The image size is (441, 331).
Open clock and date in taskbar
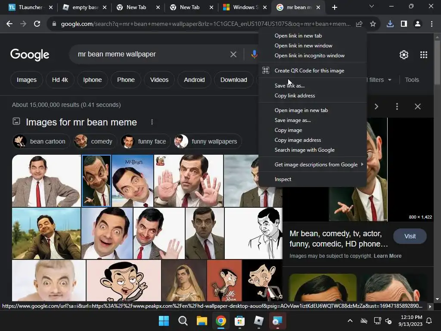click(411, 321)
